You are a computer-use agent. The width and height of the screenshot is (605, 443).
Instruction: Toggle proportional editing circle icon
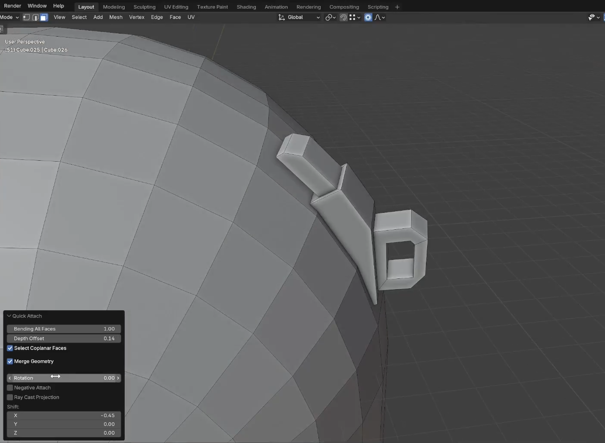pyautogui.click(x=368, y=17)
